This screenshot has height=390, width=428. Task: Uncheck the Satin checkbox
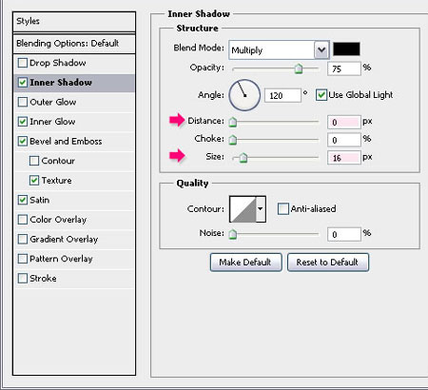[x=23, y=200]
